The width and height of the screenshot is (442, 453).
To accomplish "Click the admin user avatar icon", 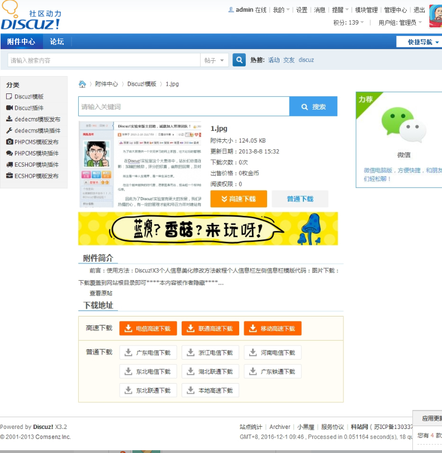I will (231, 10).
